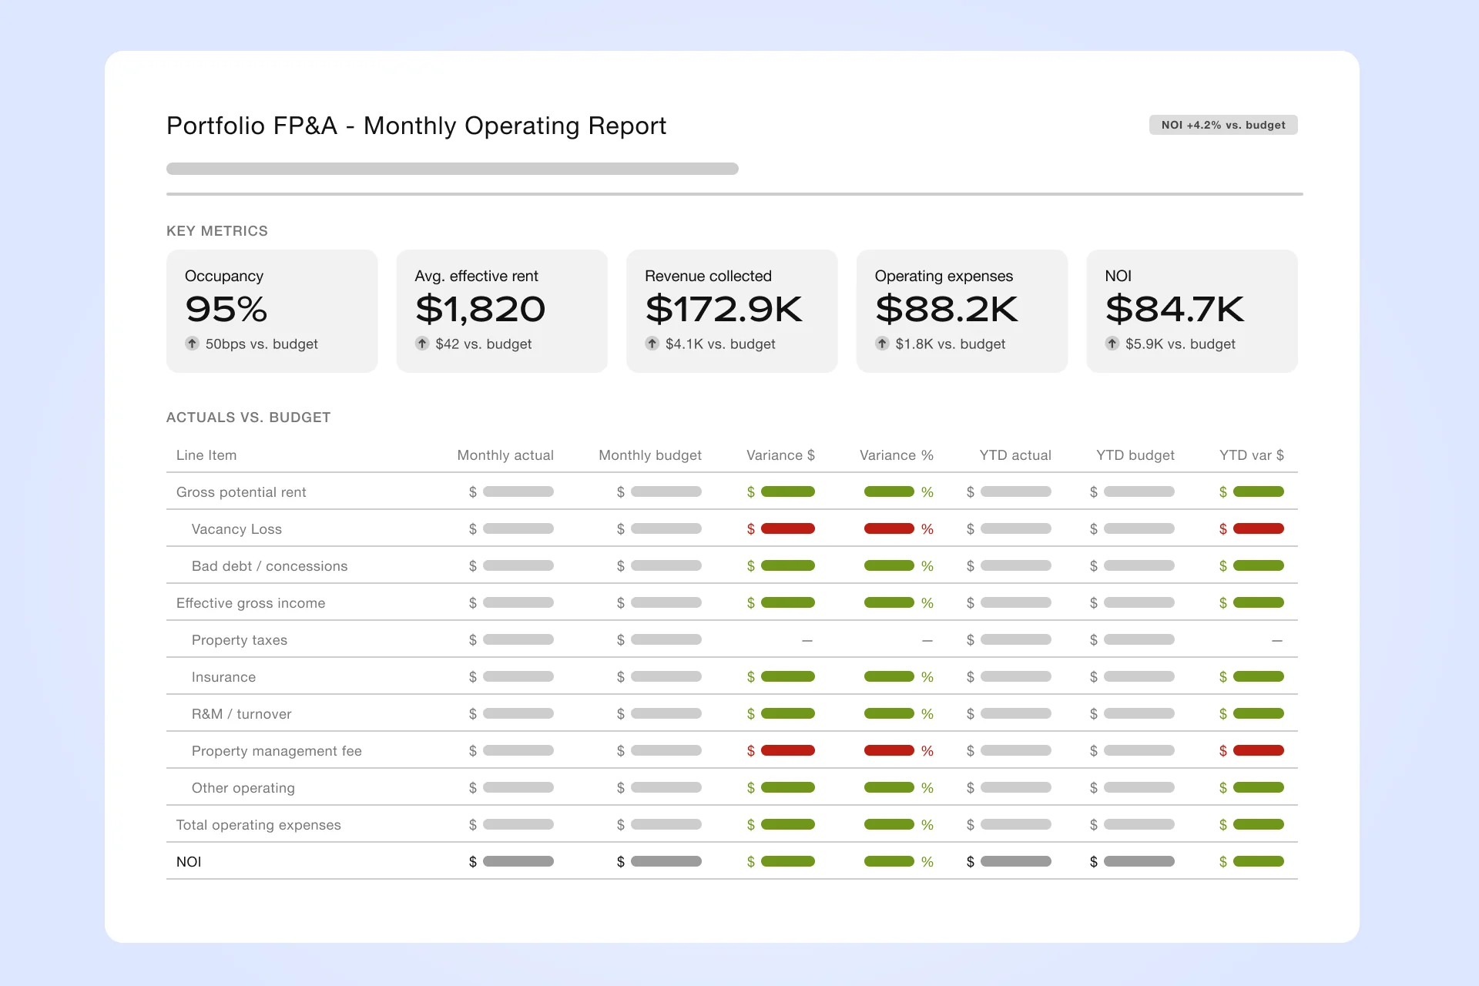Click the NOI +4.2% vs. budget badge

pyautogui.click(x=1223, y=125)
